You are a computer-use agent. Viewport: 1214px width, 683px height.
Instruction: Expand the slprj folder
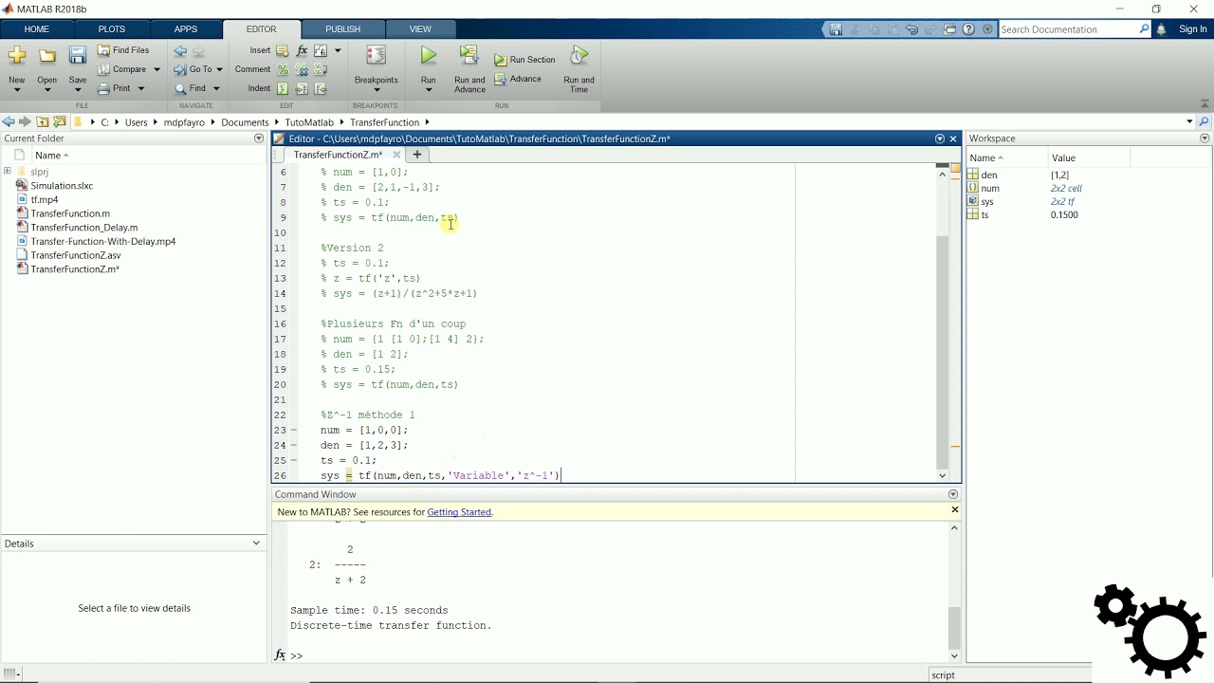point(8,172)
